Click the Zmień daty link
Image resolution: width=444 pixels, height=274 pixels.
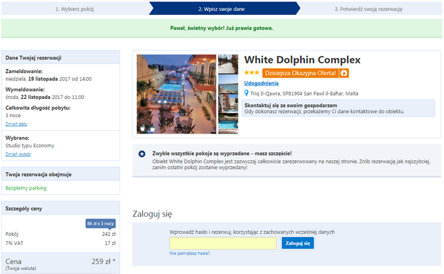16,124
